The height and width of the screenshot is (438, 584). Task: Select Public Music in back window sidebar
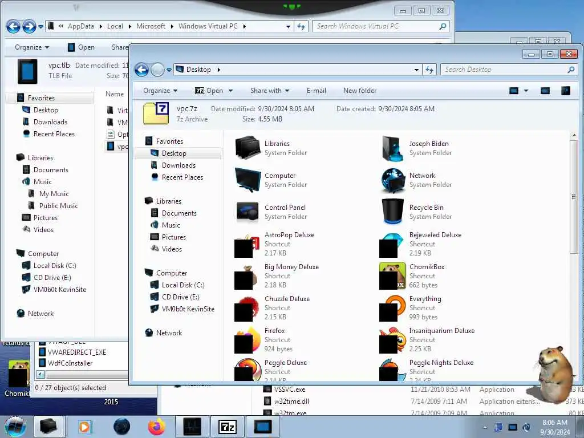click(58, 205)
